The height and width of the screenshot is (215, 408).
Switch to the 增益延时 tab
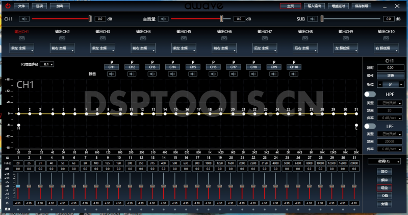[338, 6]
